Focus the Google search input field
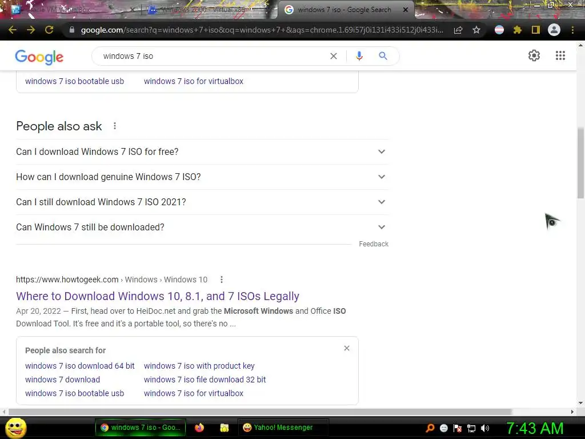 click(x=213, y=56)
